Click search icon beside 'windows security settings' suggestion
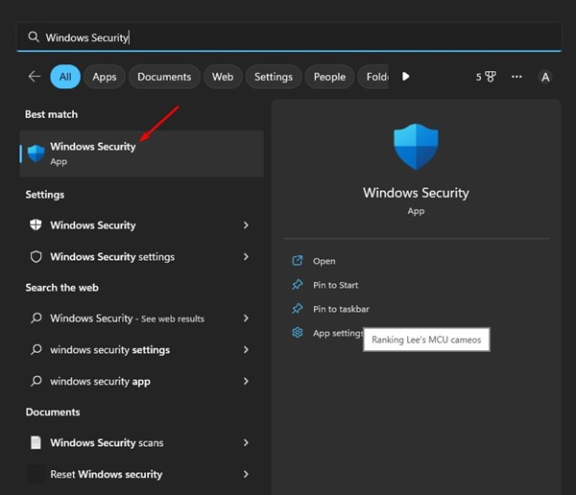The image size is (576, 495). coord(36,349)
